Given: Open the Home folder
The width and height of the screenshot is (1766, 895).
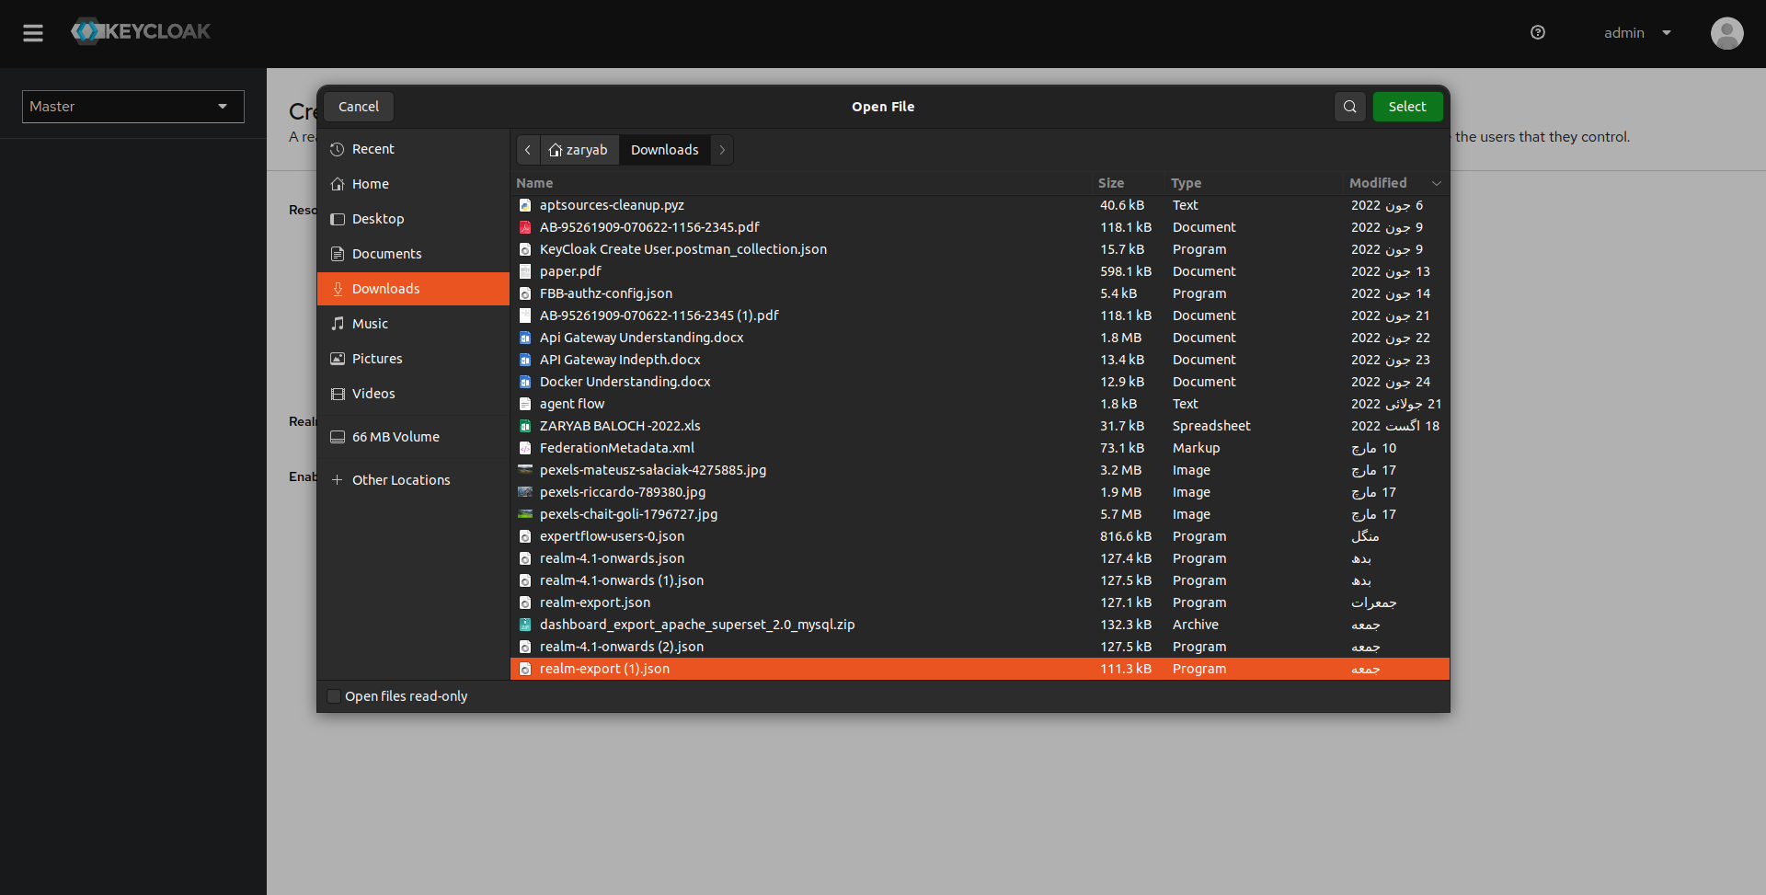Looking at the screenshot, I should point(370,183).
